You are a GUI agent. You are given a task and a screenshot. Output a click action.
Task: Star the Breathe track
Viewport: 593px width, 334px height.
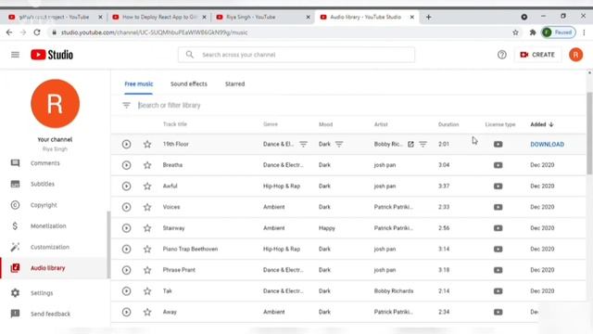(147, 165)
